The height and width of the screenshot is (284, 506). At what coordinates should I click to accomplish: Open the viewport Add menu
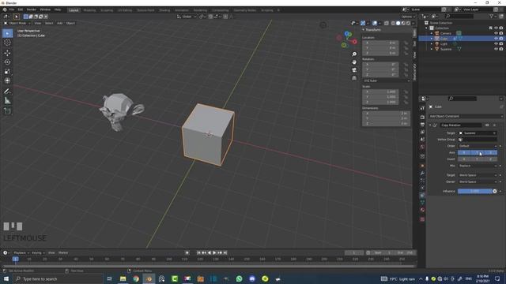(60, 23)
